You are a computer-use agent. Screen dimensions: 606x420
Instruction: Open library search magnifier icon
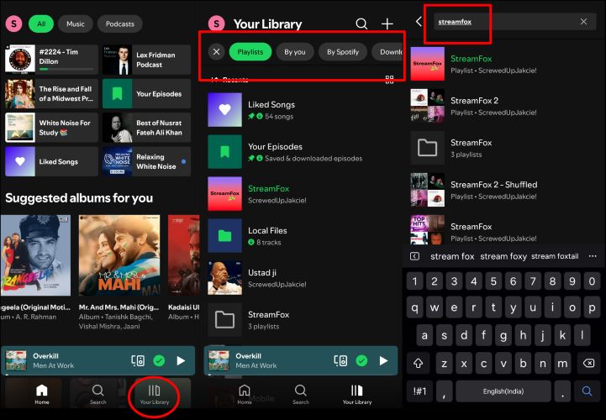(361, 24)
